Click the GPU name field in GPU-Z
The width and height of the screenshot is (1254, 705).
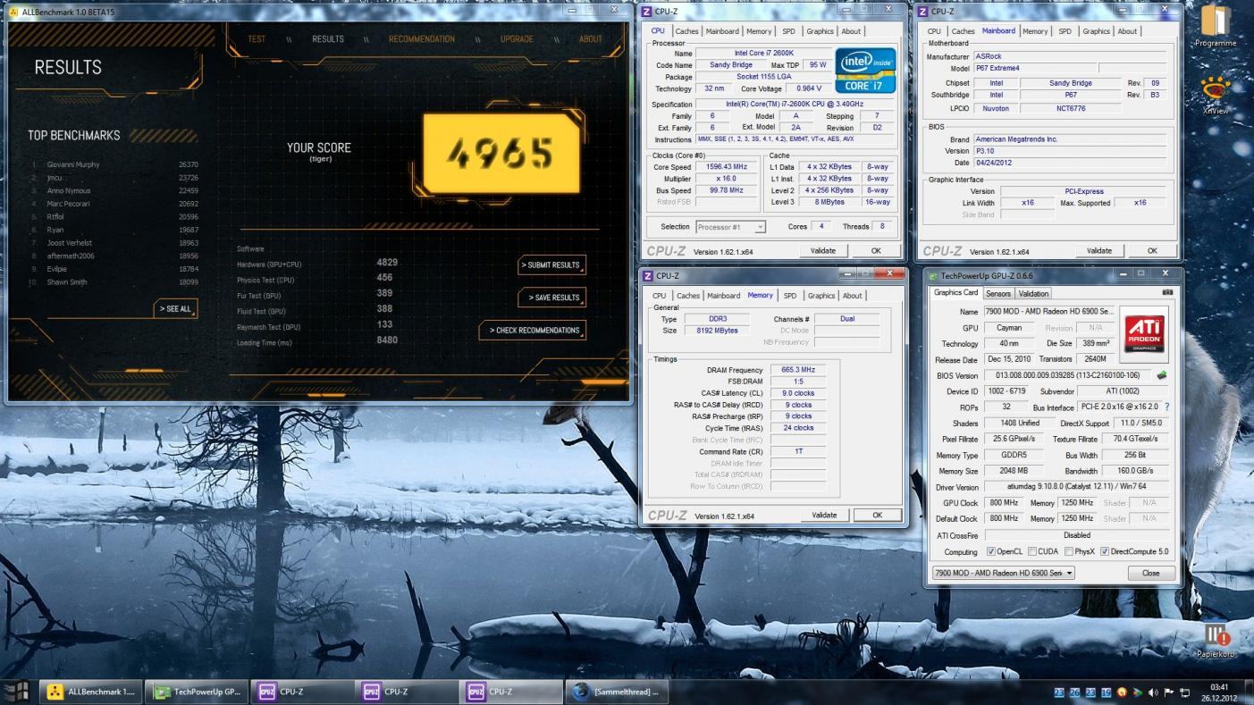1048,312
